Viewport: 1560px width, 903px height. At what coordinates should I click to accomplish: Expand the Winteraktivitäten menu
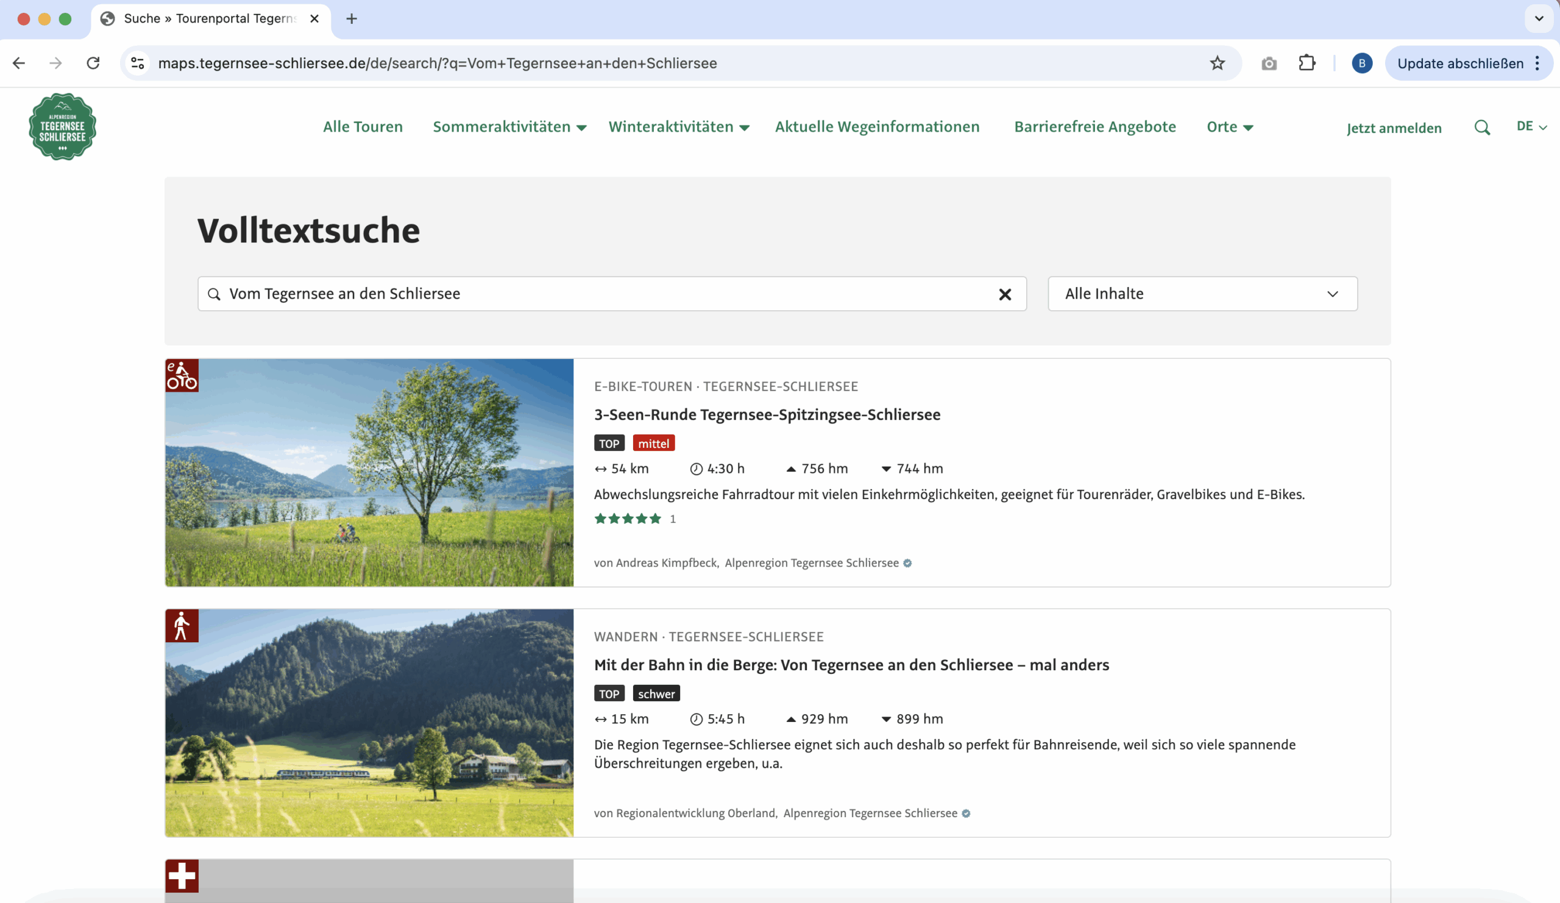click(x=678, y=127)
